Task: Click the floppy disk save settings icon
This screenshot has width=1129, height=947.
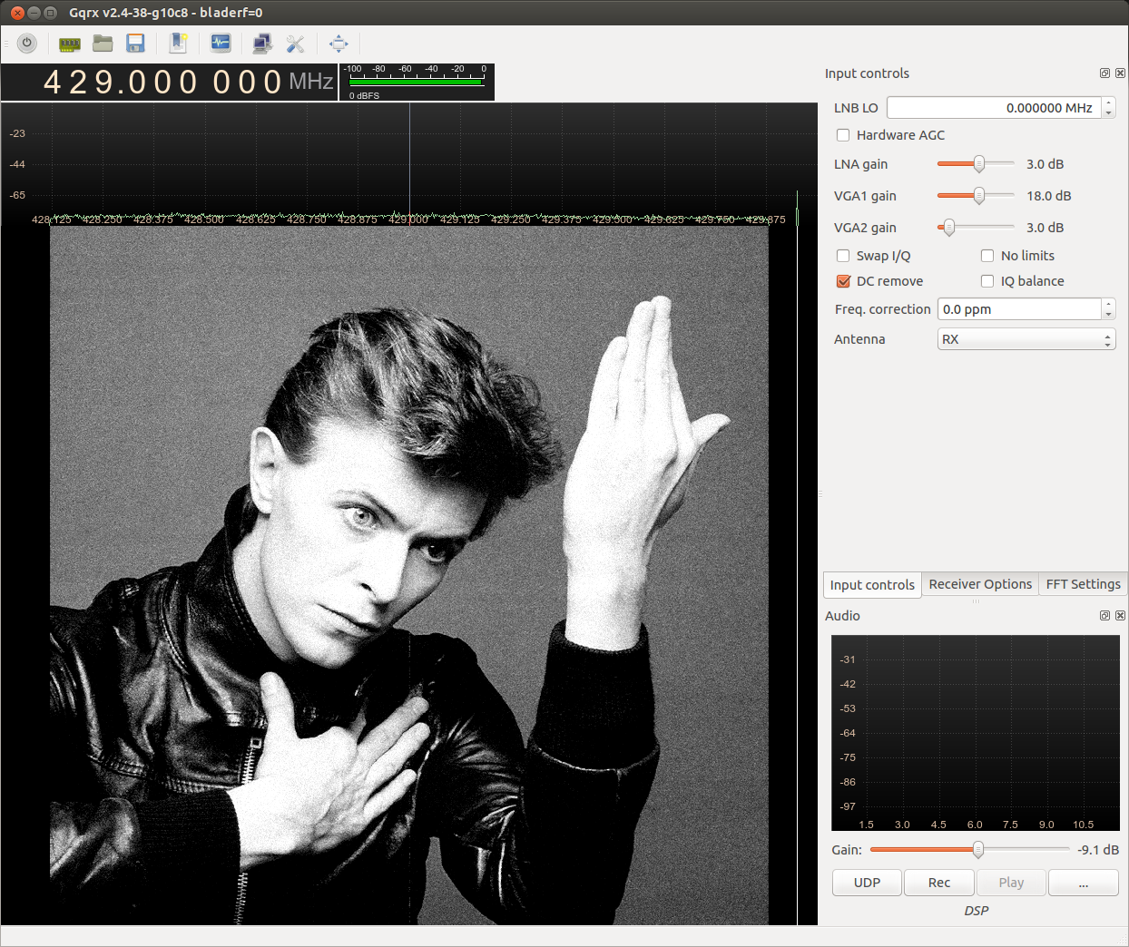Action: coord(136,44)
